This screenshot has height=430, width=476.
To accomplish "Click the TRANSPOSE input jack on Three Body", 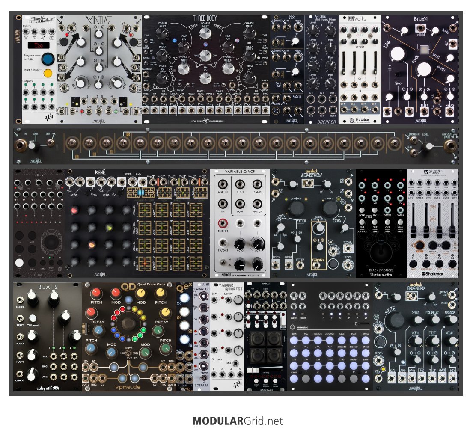I will point(146,74).
